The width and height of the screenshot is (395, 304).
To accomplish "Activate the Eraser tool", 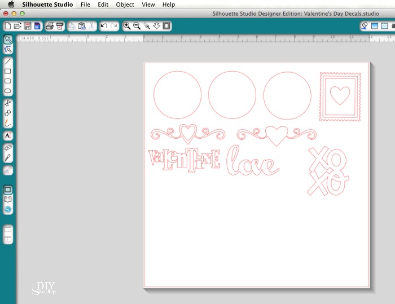I will pyautogui.click(x=8, y=147).
